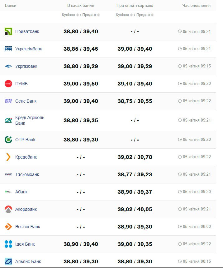Click the Акордбанк logo icon
223x268 pixels.
(8, 209)
